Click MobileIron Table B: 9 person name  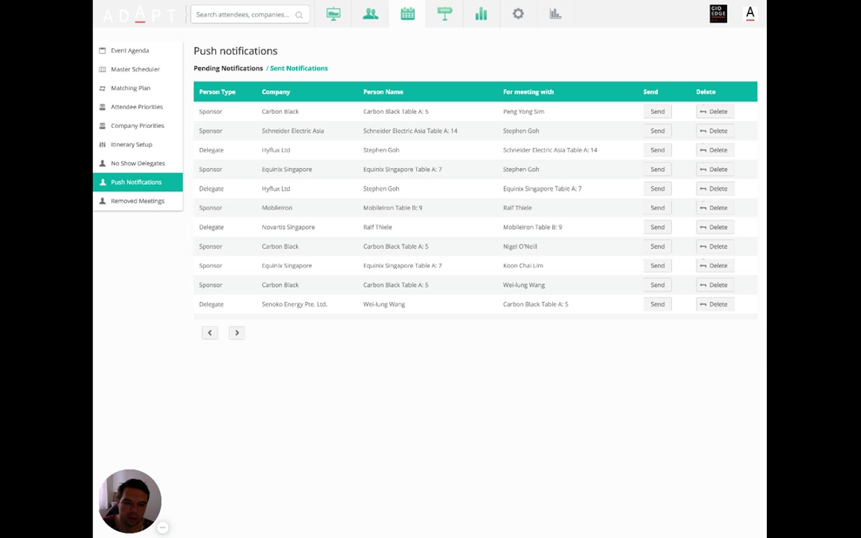coord(393,208)
